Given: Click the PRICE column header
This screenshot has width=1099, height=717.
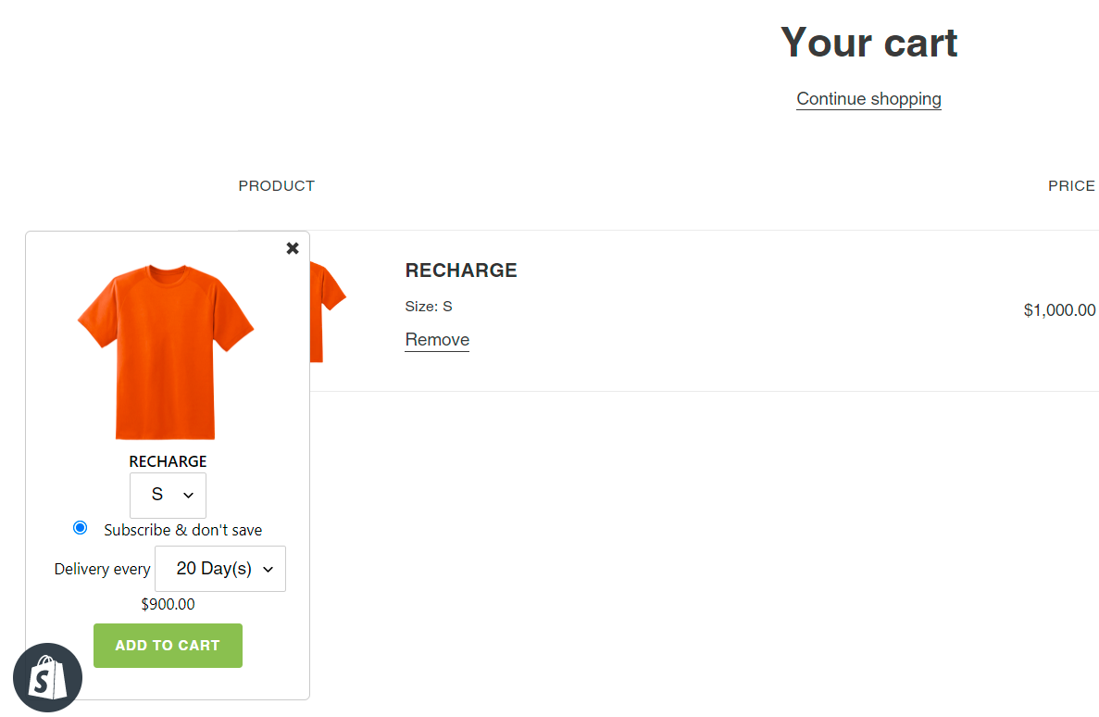Looking at the screenshot, I should point(1071,186).
